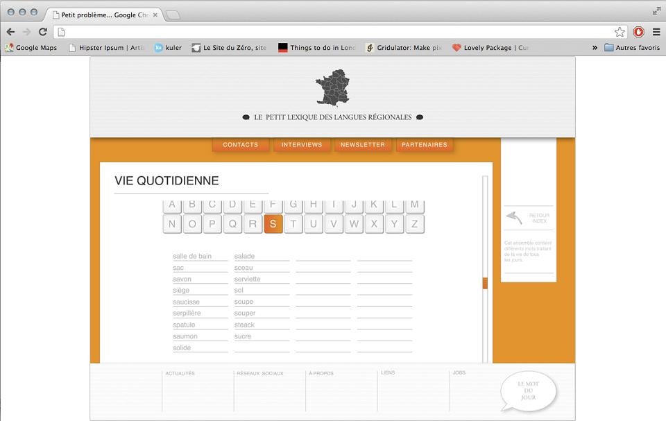The image size is (666, 421).
Task: Open the Google Maps bookmark
Action: 31,48
